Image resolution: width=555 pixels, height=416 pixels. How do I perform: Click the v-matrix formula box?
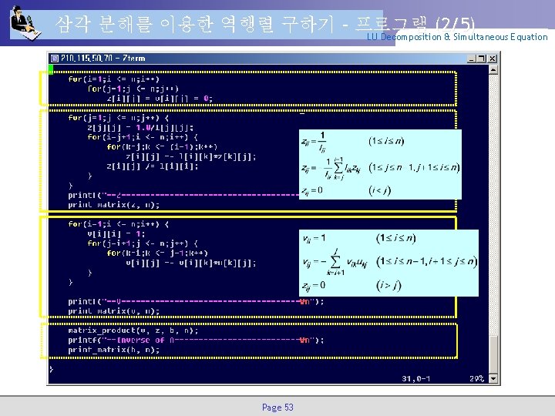(388, 263)
